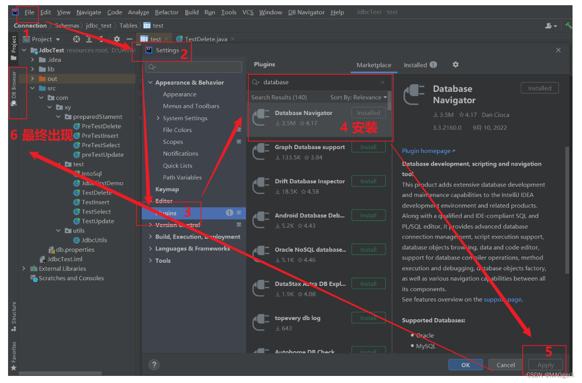The height and width of the screenshot is (383, 582).
Task: Install Graph Database support plugin
Action: [368, 147]
